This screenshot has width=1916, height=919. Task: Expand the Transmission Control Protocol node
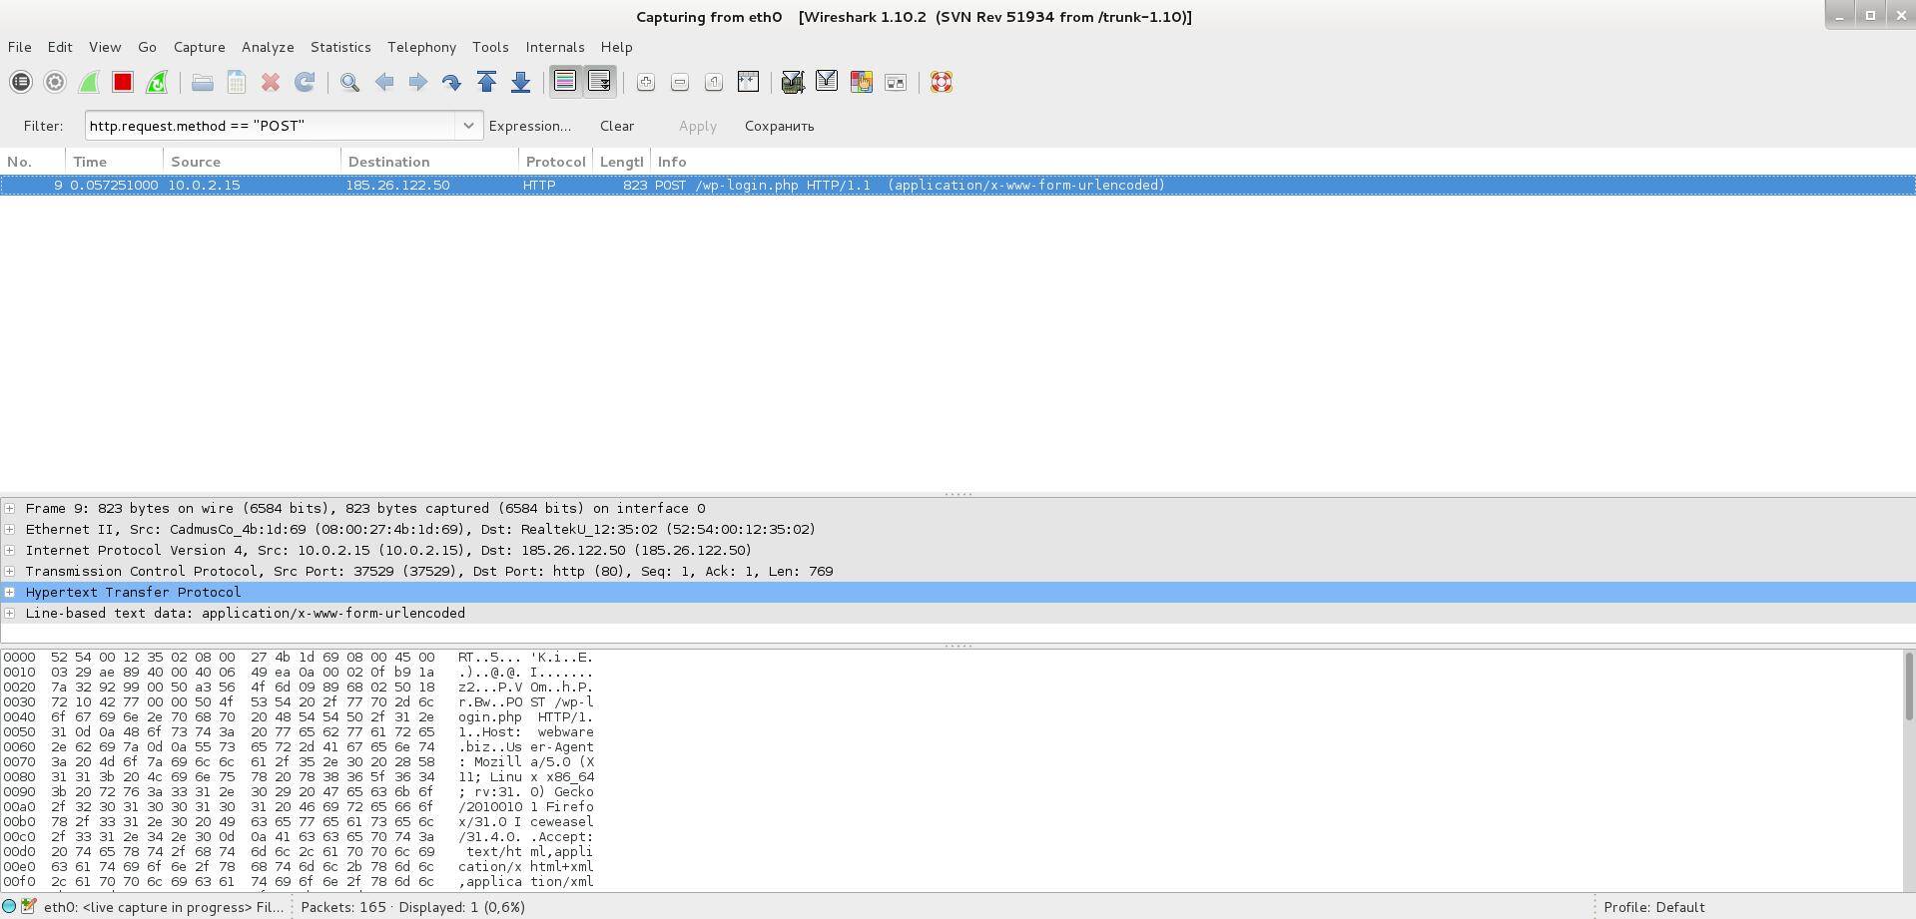(x=10, y=572)
